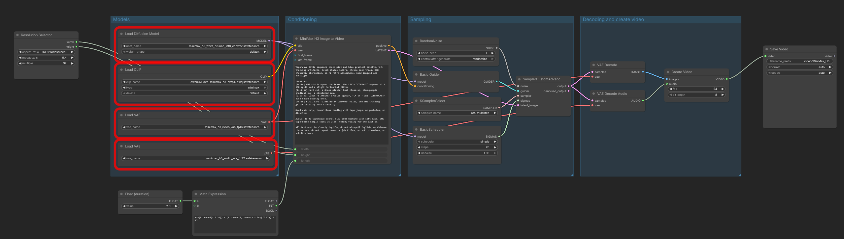844x239 pixels.
Task: Increase megapixels with its right arrow
Action: [72, 58]
